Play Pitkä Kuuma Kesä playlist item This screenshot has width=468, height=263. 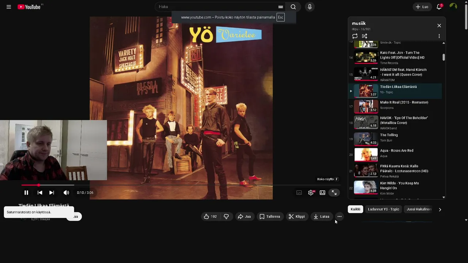coord(395,171)
